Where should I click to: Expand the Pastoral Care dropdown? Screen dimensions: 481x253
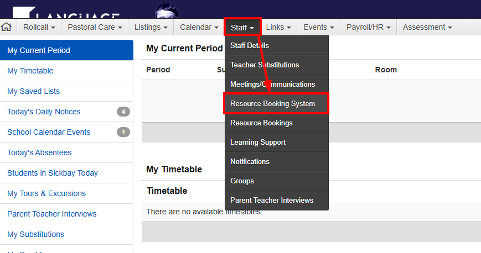pos(94,27)
